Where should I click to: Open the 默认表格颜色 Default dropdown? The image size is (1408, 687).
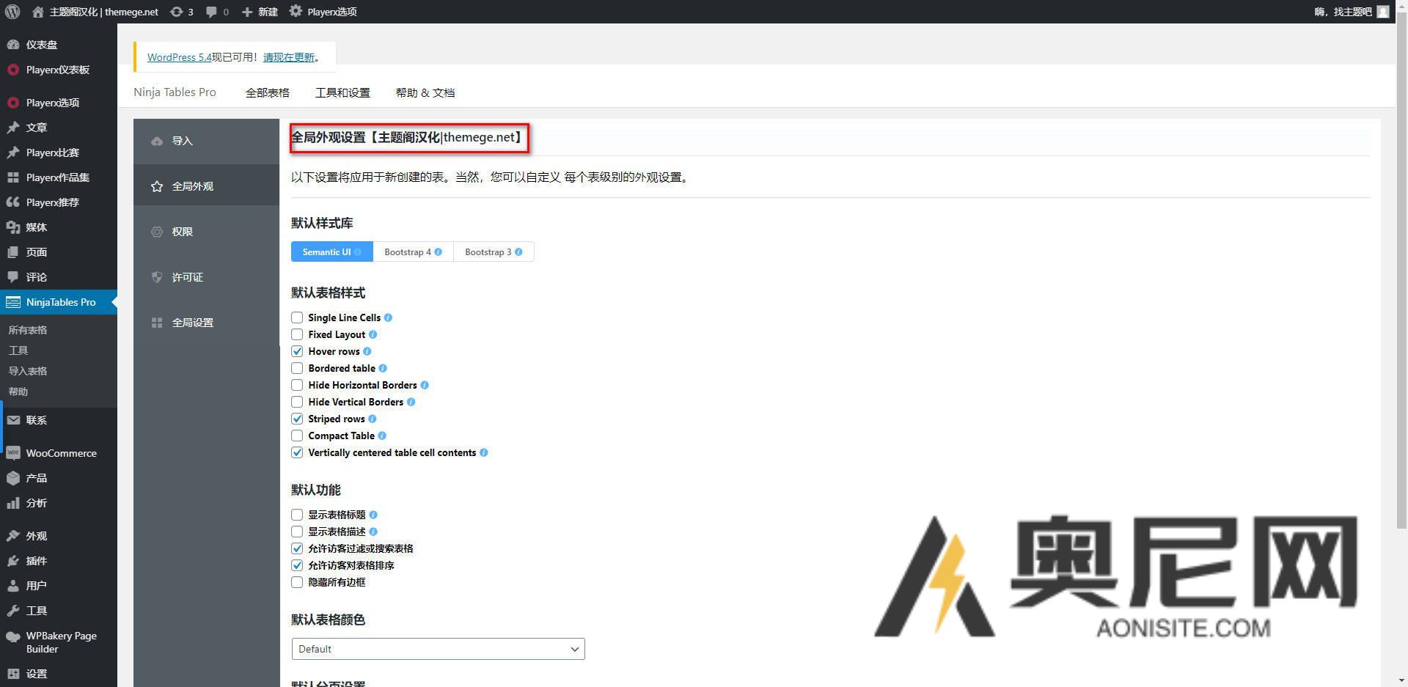tap(438, 649)
